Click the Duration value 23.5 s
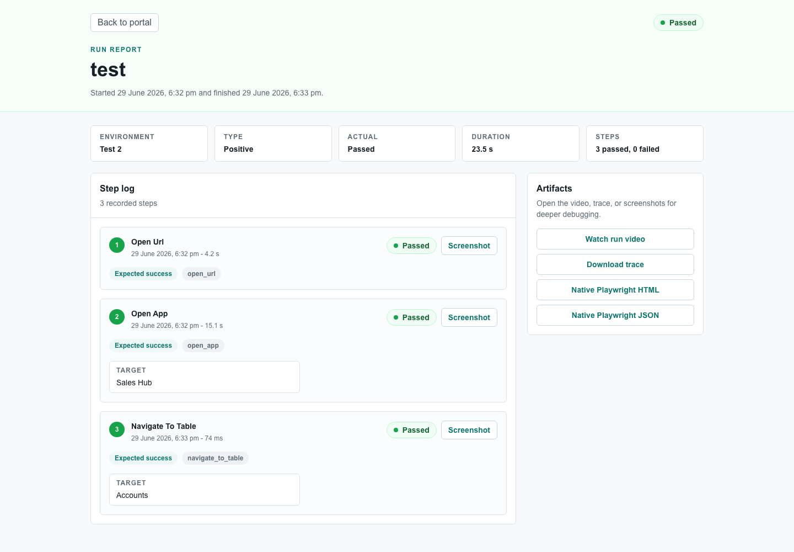794x552 pixels. coord(482,149)
